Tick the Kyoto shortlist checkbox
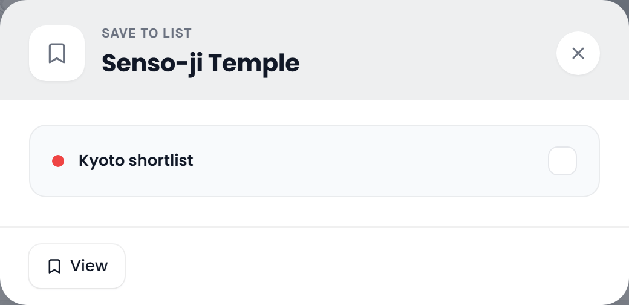This screenshot has height=305, width=629. (562, 161)
